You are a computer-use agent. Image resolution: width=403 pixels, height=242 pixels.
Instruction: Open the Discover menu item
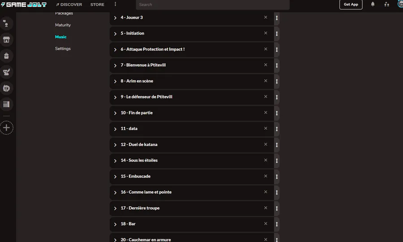tap(69, 4)
